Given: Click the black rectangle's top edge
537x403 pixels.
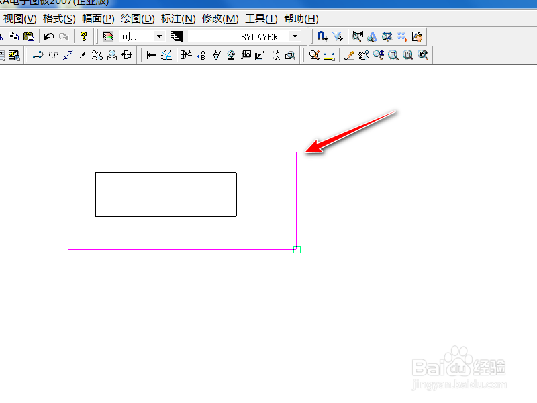Looking at the screenshot, I should click(166, 173).
